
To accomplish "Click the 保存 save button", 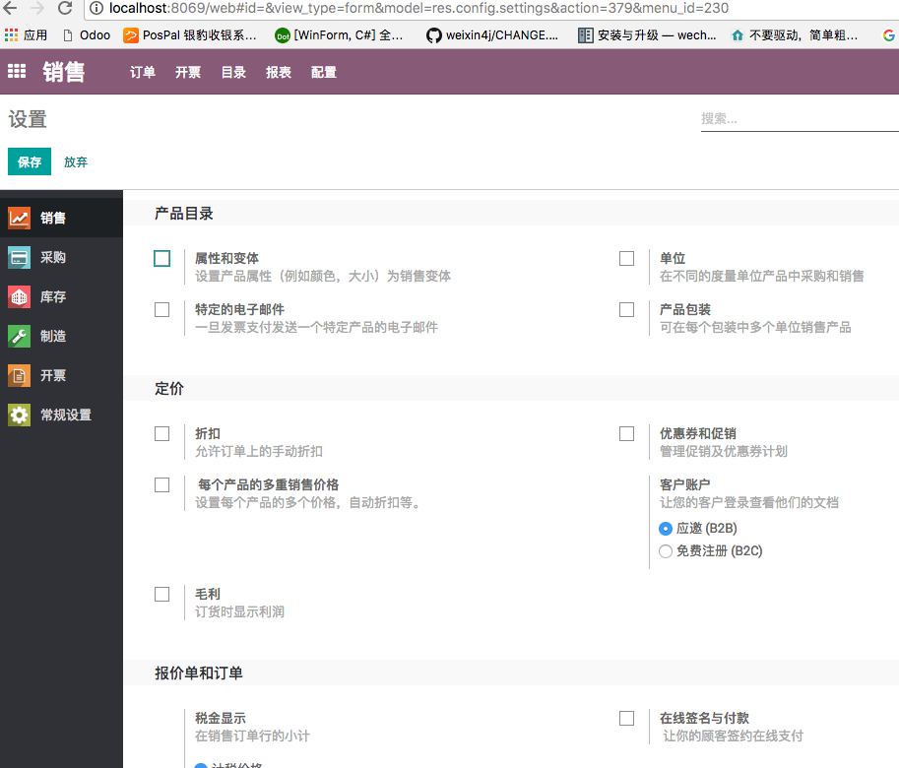I will click(30, 161).
